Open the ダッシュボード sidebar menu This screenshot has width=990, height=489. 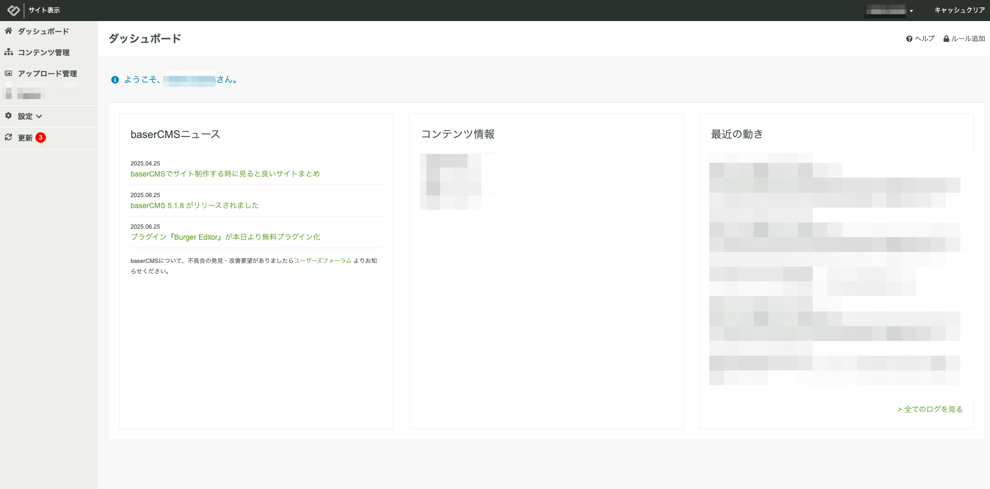click(43, 32)
